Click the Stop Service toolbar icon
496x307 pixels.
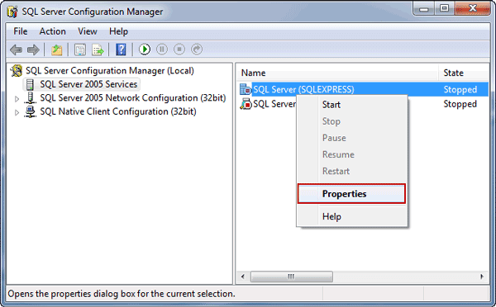click(179, 50)
